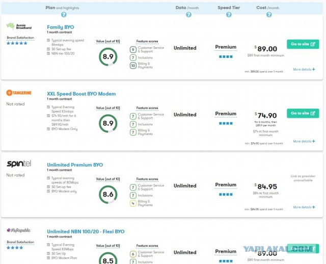Viewport: 326px width, 264px height.
Task: Toggle BYO Modem Only Tangerine checkbox
Action: pyautogui.click(x=48, y=128)
